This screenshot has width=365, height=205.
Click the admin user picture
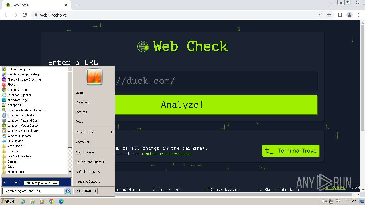[94, 77]
